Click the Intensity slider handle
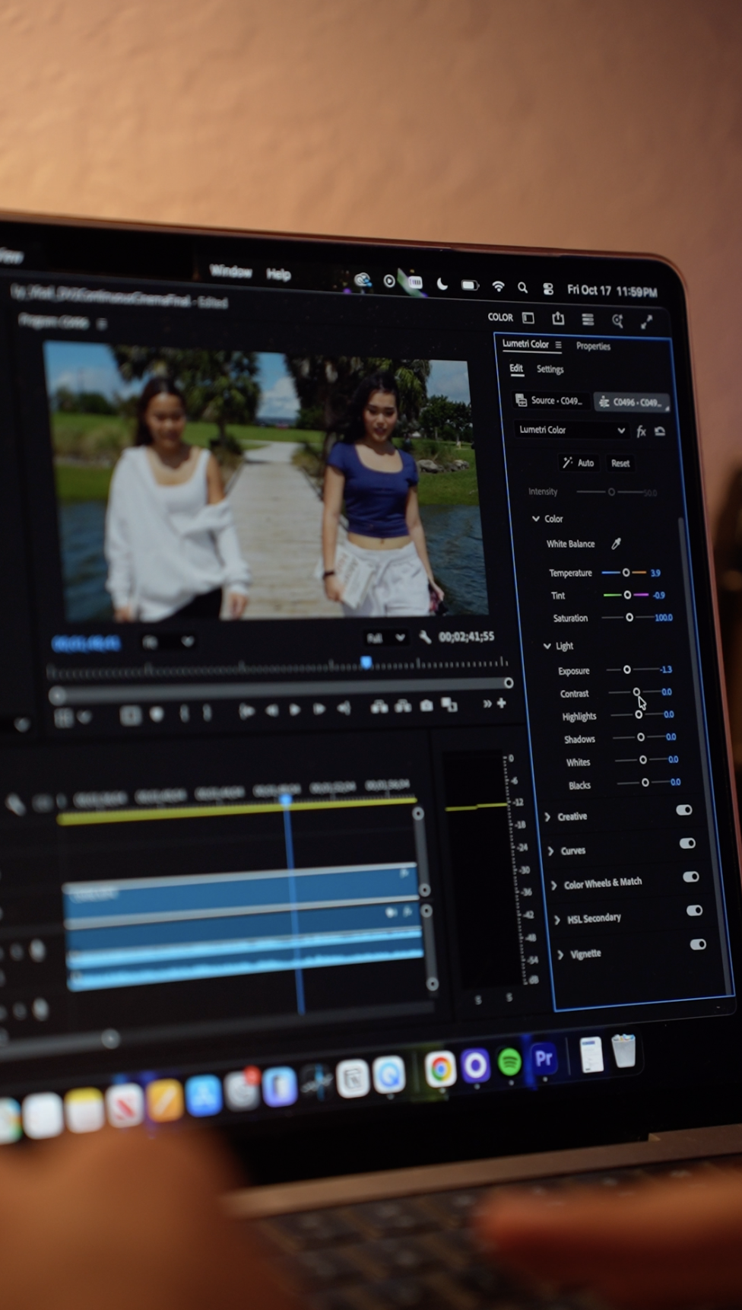742x1310 pixels. click(611, 491)
